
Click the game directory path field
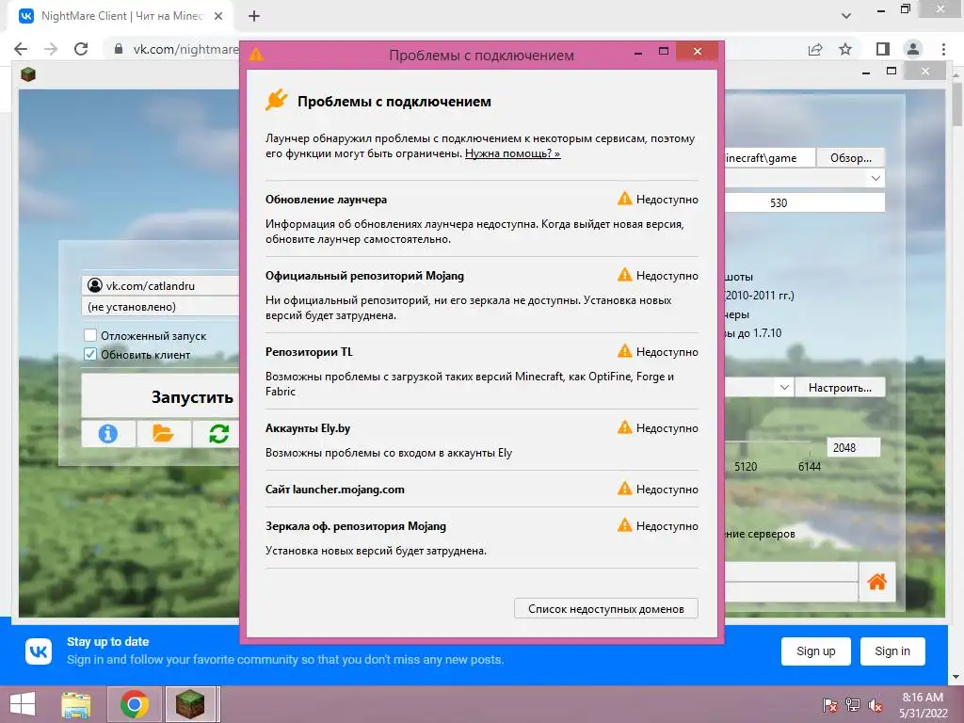point(770,158)
